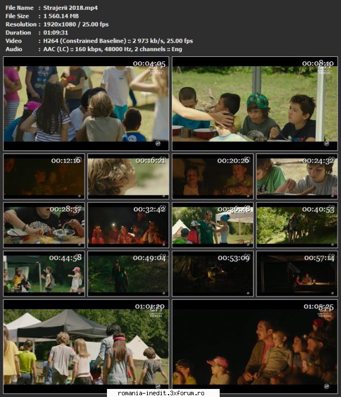Open the camp tents frame at 01:01:20
The width and height of the screenshot is (341, 397).
tap(86, 346)
